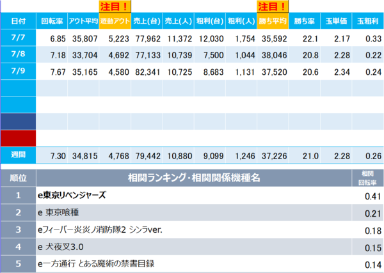The image size is (384, 273).
Task: Click the 2.34 cell
Action: (x=336, y=72)
